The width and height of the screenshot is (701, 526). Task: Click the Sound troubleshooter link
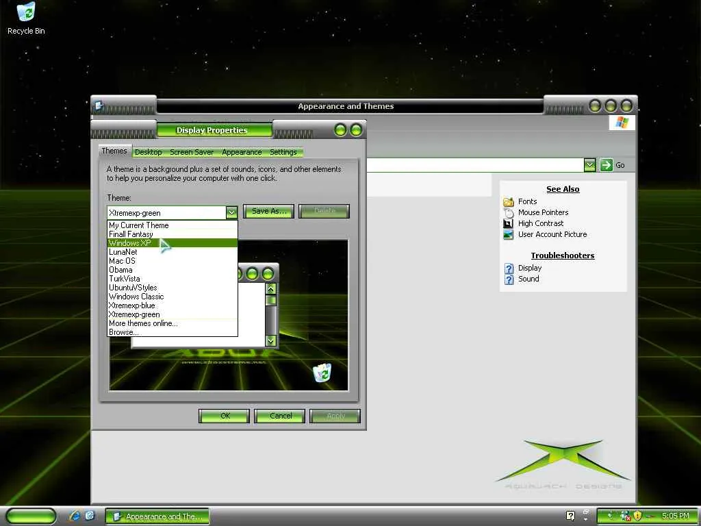pyautogui.click(x=528, y=279)
